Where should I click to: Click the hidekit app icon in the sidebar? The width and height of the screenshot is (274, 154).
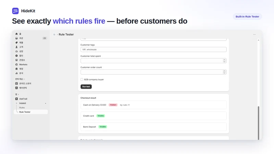point(16,103)
